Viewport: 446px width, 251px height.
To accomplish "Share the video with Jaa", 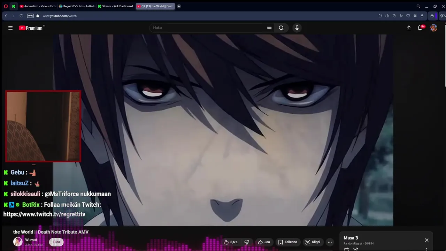I will 264,242.
